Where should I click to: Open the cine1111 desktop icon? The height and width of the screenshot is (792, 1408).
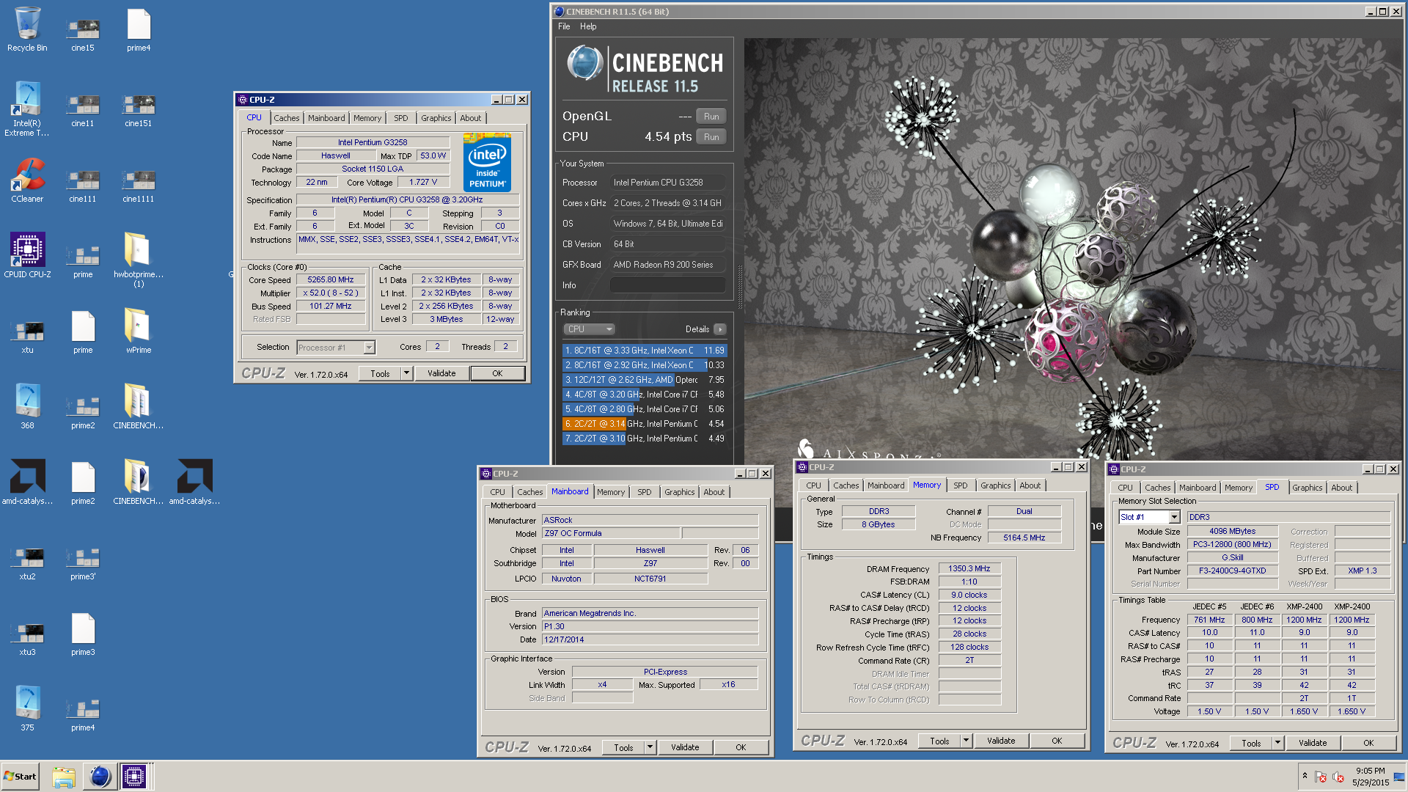click(139, 186)
